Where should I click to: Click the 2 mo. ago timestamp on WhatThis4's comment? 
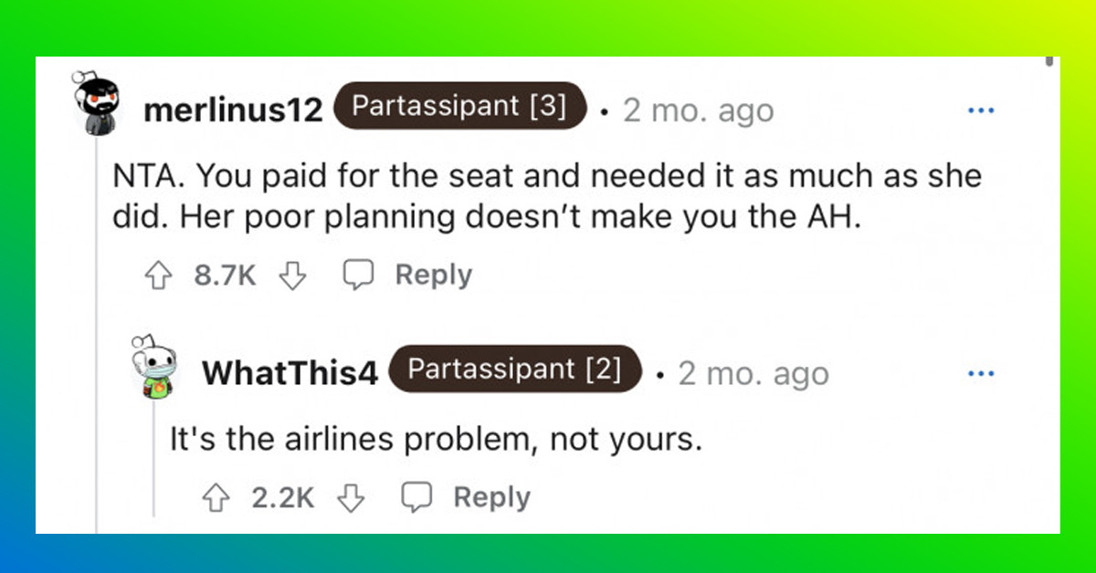753,372
